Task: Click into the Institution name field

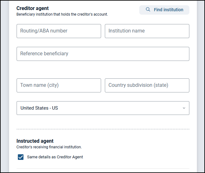Action: 147,31
